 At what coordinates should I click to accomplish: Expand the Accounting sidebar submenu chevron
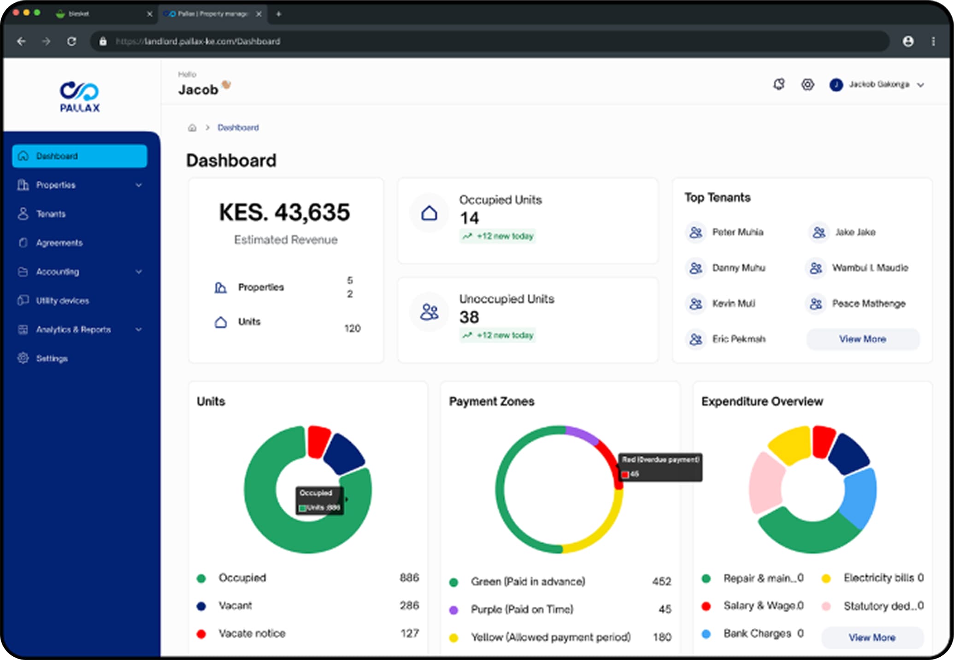click(x=139, y=272)
